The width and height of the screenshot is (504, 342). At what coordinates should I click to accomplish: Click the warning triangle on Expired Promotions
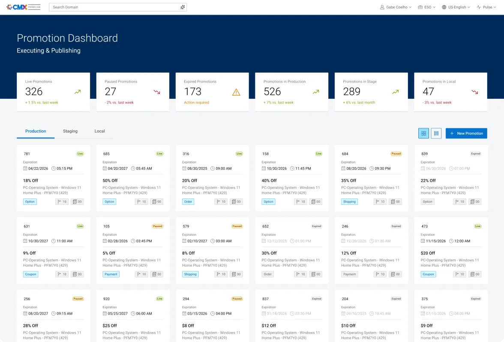236,92
